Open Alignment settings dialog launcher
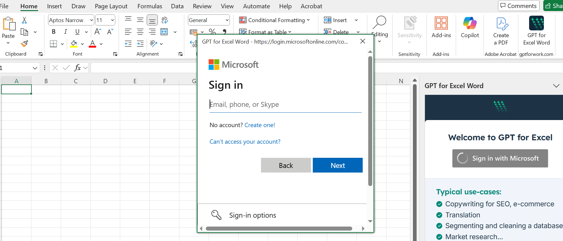 click(x=181, y=54)
